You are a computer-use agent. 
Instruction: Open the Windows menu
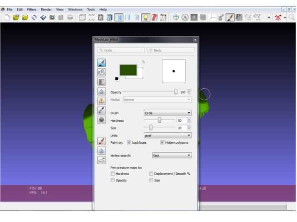coord(75,10)
